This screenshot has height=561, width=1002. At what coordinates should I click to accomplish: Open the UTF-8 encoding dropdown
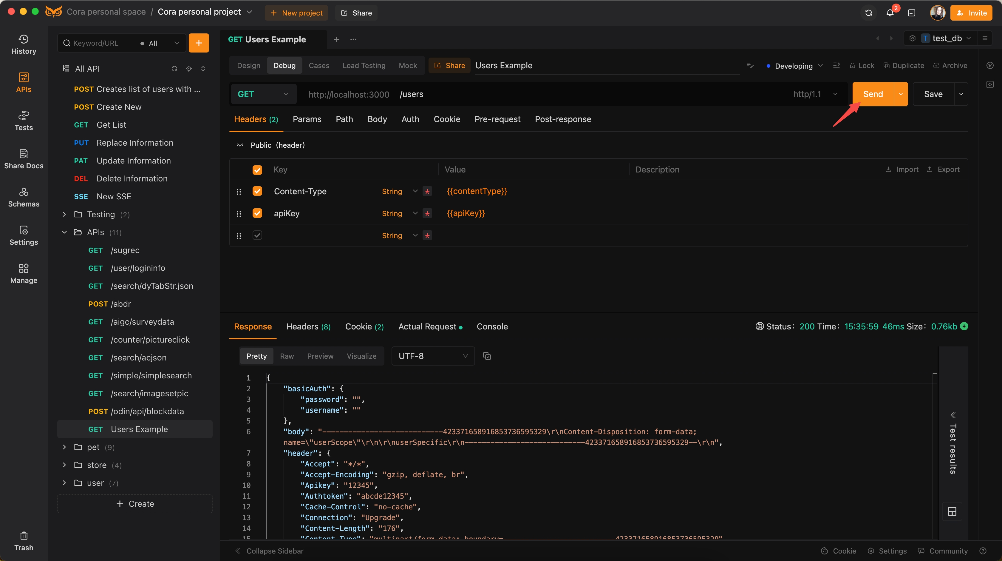pos(433,356)
